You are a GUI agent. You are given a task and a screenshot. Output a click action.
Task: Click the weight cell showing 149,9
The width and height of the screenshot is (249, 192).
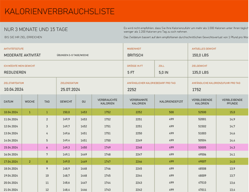pyautogui.click(x=66, y=119)
